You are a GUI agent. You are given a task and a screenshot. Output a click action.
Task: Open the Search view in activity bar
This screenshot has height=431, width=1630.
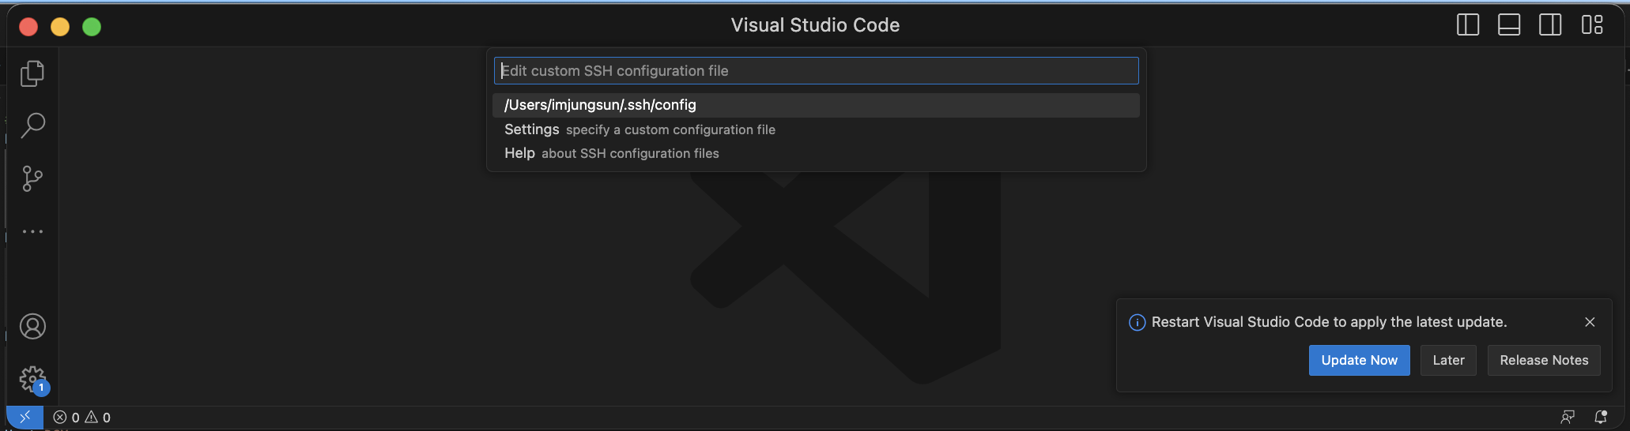click(32, 125)
